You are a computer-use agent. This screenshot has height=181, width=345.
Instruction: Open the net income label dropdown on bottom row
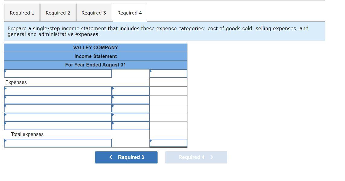[58, 142]
